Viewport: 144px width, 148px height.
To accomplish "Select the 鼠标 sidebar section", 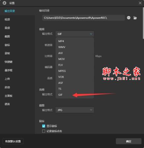I will [7, 45].
